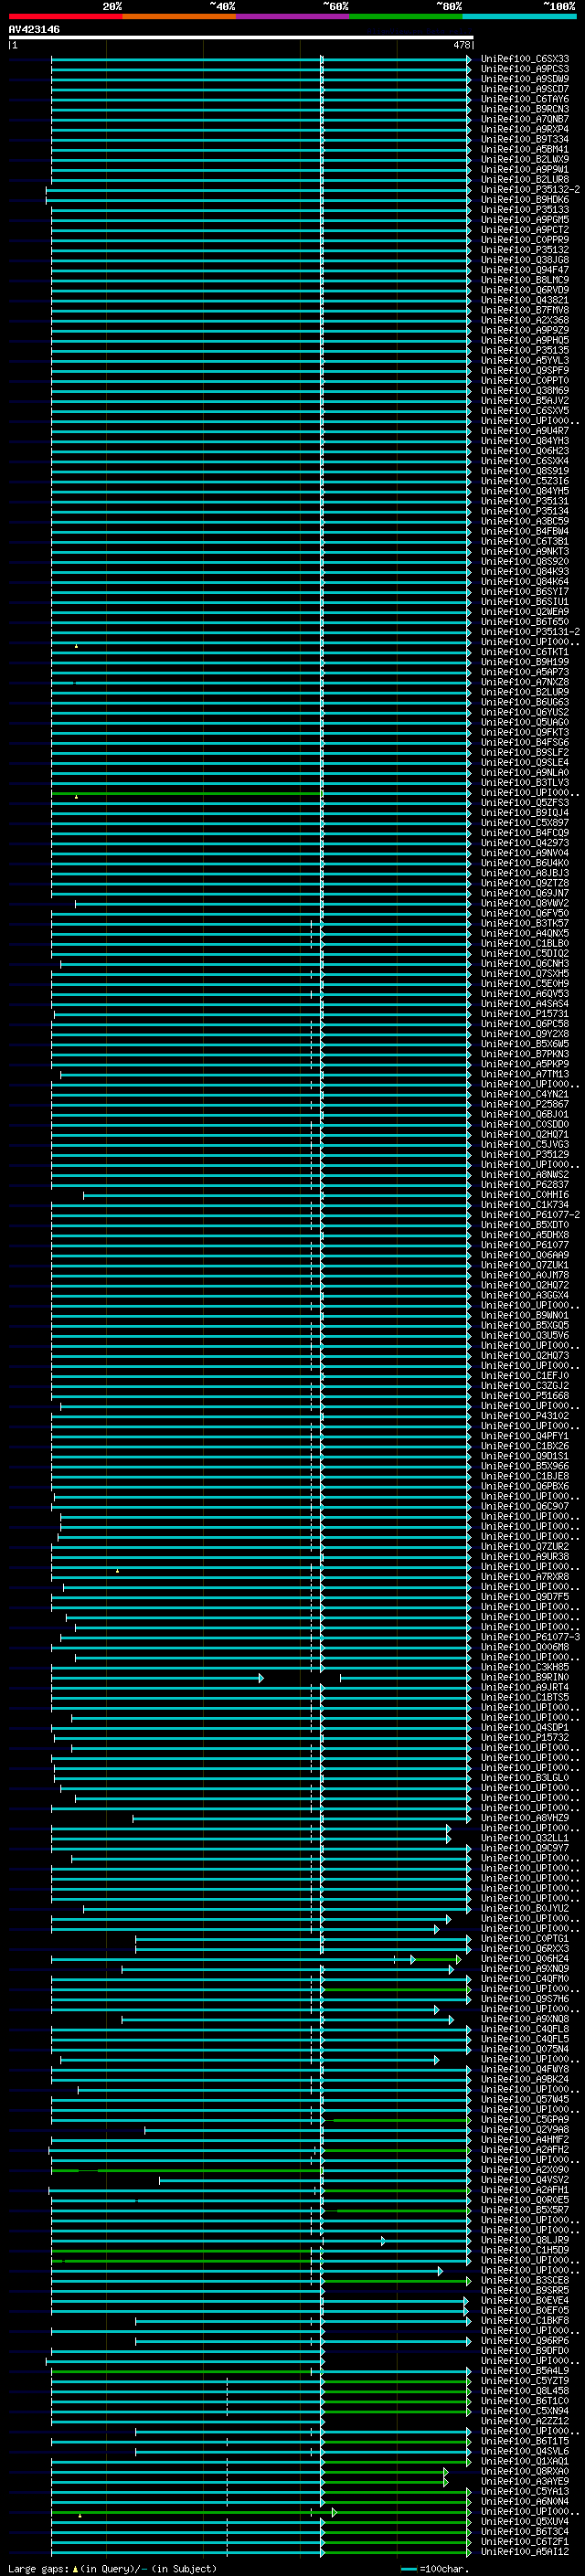The image size is (585, 2576).
Task: Click the UniRef100_C6TAY6 label
Action: pos(524,99)
